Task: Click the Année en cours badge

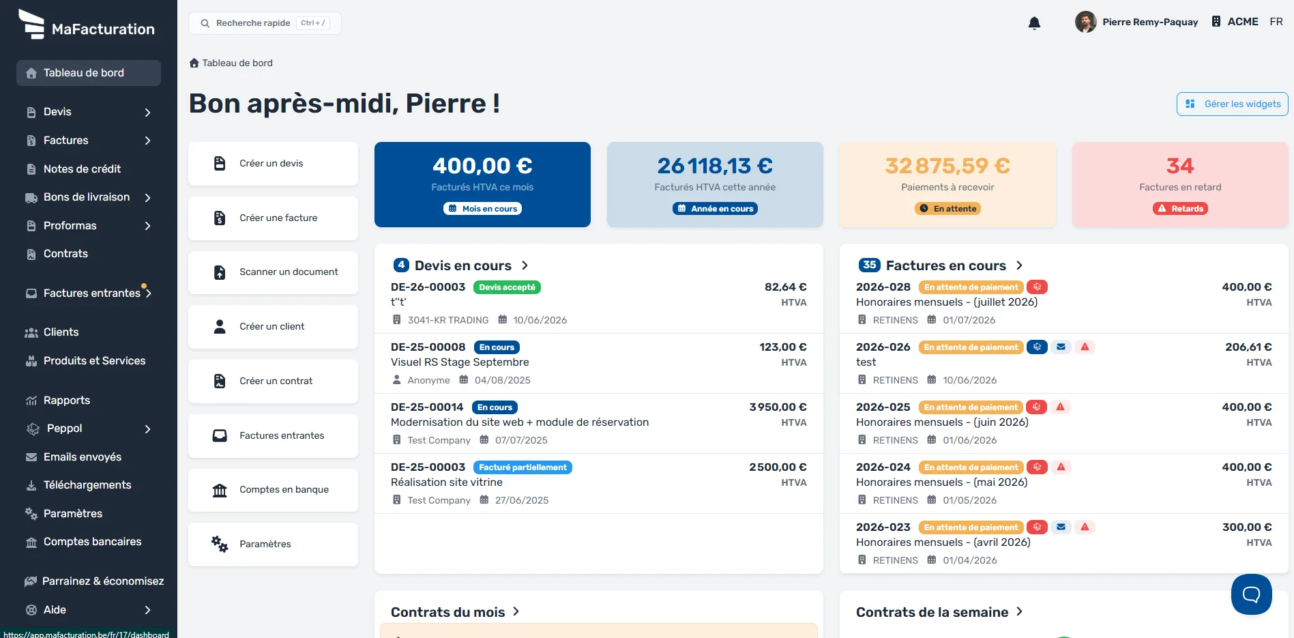Action: (x=715, y=209)
